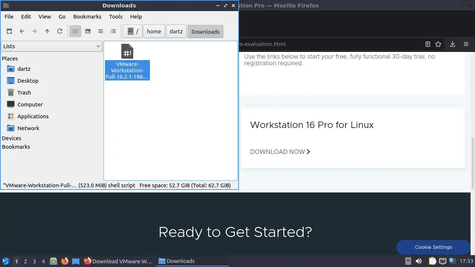This screenshot has width=475, height=267.
Task: Toggle Firefox reader view icon
Action: click(427, 44)
